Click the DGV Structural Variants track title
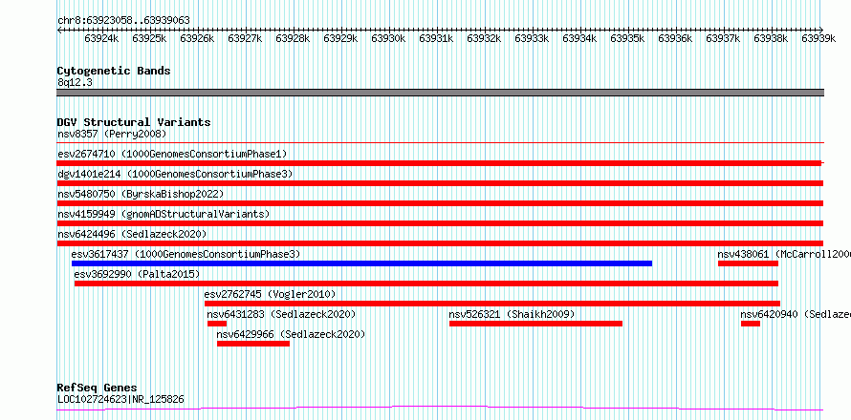The width and height of the screenshot is (851, 420). point(134,122)
